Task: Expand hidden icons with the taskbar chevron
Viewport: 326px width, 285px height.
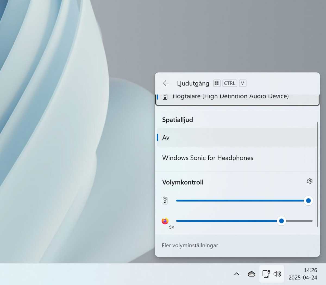Action: click(x=237, y=274)
